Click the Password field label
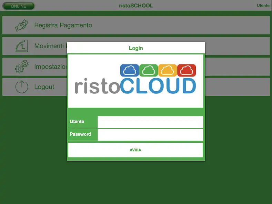272x204 pixels. tap(80, 134)
